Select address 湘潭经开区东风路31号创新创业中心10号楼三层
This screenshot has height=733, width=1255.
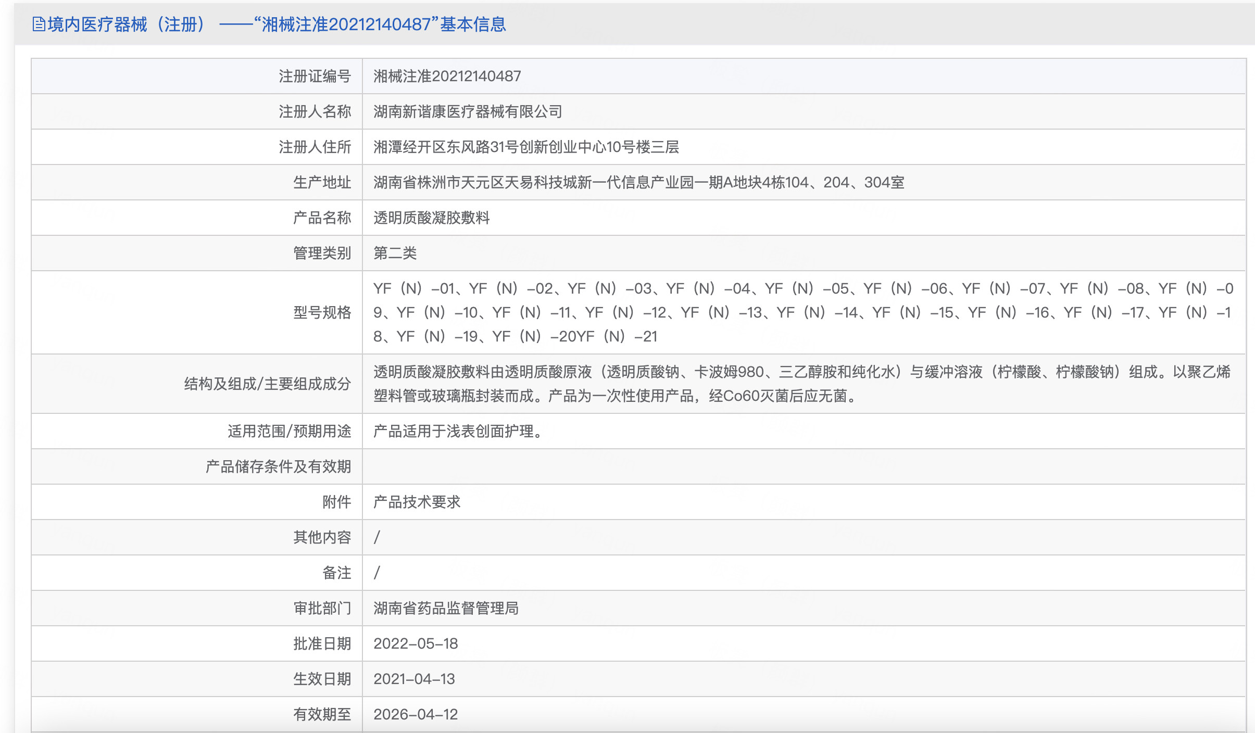click(x=526, y=147)
